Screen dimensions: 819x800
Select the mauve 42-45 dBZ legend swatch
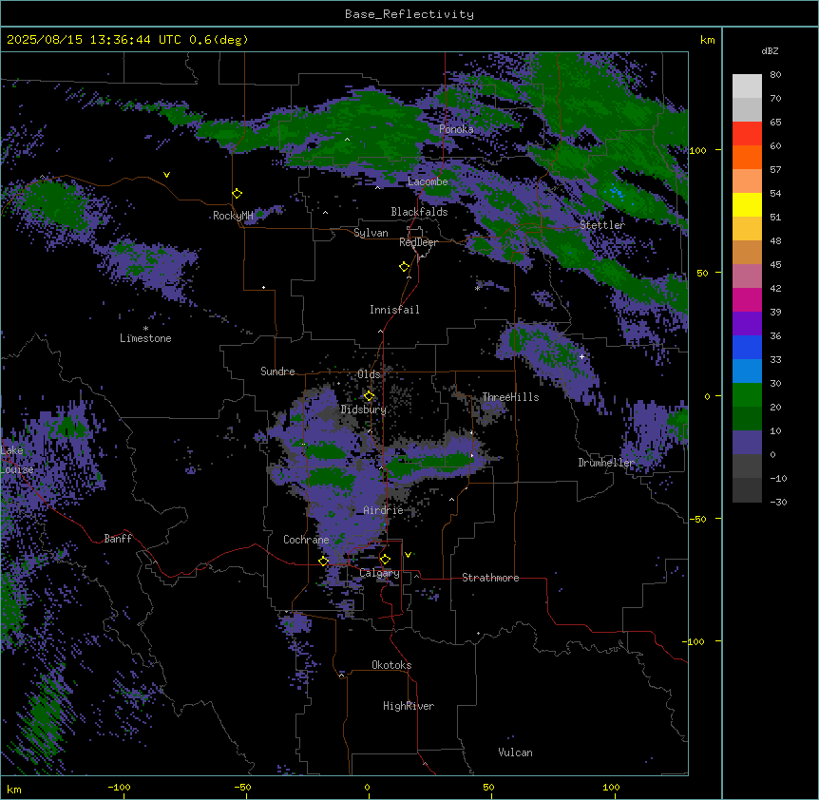pyautogui.click(x=747, y=276)
